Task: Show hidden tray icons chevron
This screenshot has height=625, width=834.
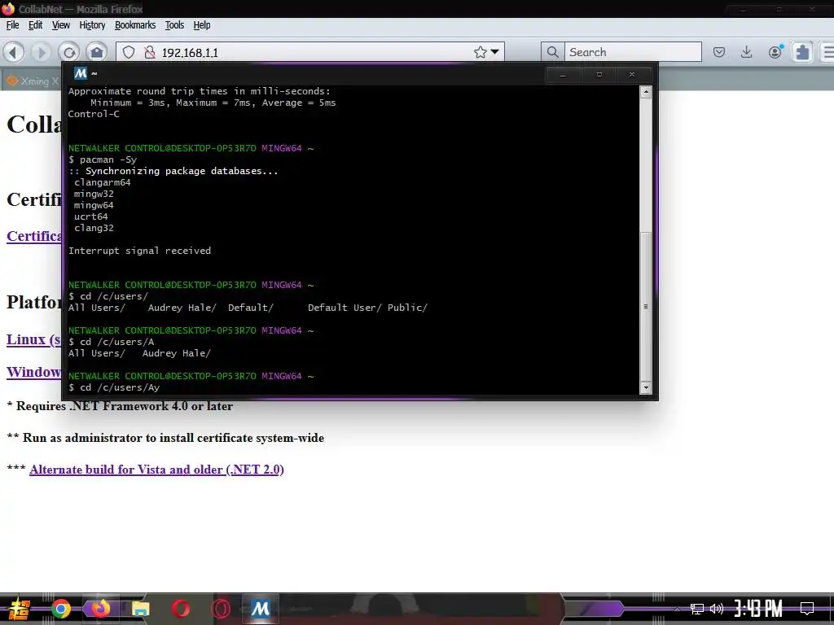Action: click(677, 609)
